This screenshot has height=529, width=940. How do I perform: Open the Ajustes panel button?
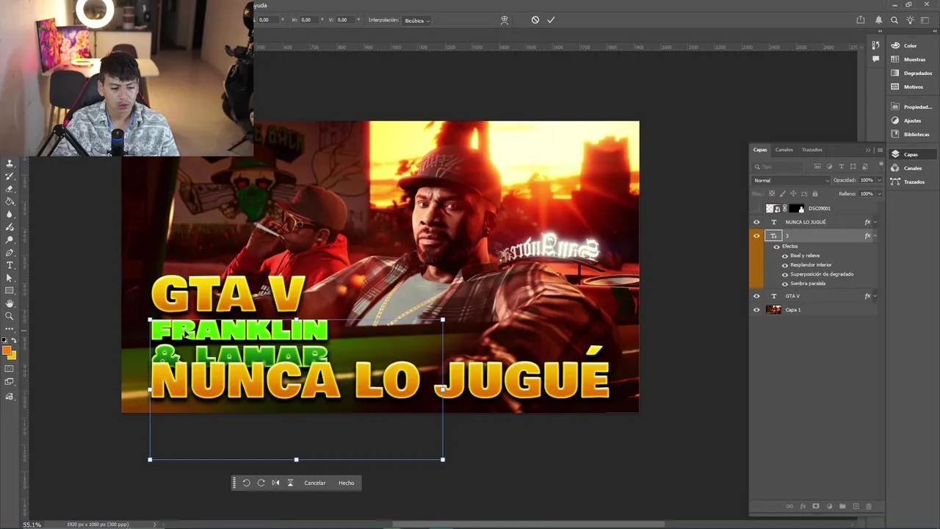[x=913, y=120]
